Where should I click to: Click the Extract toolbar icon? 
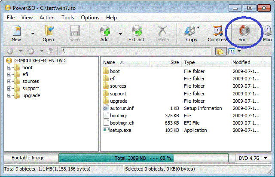[137, 34]
